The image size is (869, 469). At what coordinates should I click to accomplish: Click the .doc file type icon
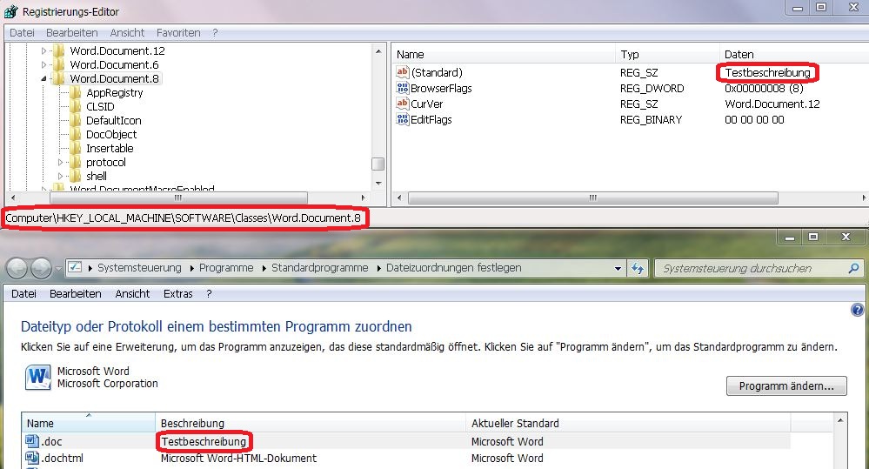click(x=33, y=441)
